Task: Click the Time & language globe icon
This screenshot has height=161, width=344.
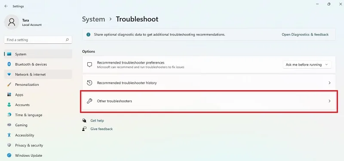Action: (x=9, y=115)
